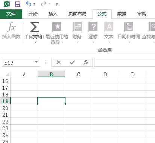Click the fill handle of cell B19
155x143 pixels.
point(65,104)
